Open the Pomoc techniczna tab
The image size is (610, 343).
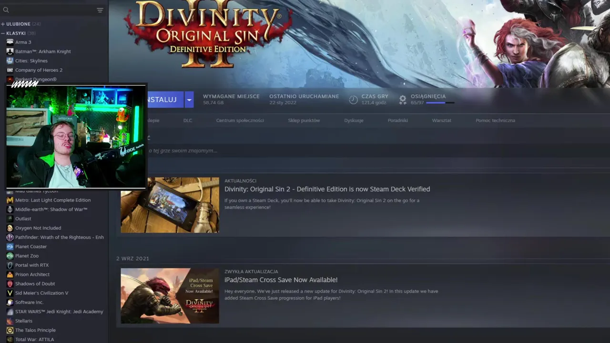click(x=495, y=121)
